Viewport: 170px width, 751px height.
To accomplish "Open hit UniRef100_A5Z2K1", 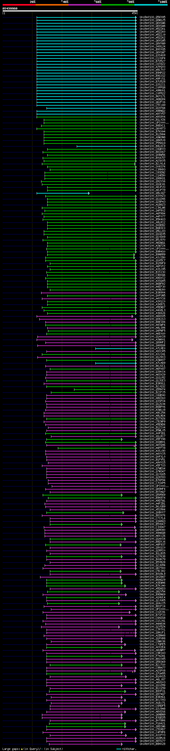I will 152,29.
